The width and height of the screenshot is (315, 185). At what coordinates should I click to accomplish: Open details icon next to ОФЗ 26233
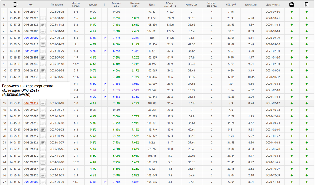(x=43, y=64)
